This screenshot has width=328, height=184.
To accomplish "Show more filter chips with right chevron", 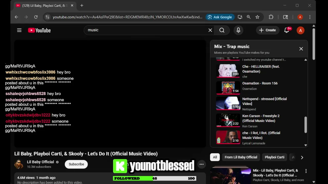I will point(302,157).
